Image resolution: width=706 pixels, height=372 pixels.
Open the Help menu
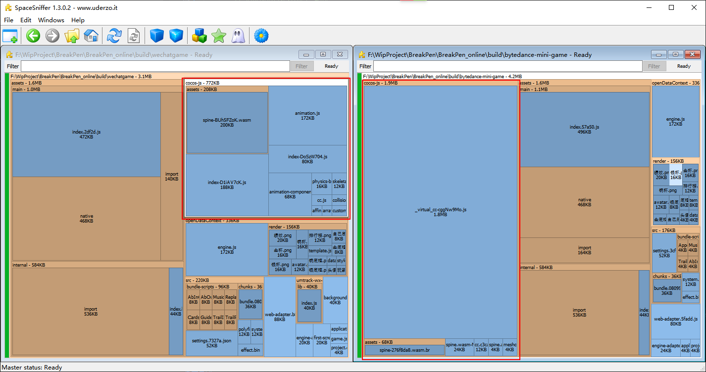pos(78,20)
